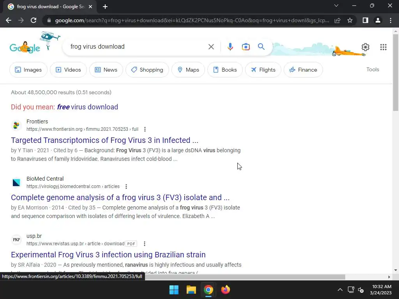
Task: Switch to Shopping results
Action: (x=147, y=70)
